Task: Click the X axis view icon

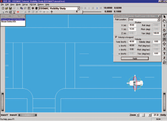Action: tap(164, 49)
